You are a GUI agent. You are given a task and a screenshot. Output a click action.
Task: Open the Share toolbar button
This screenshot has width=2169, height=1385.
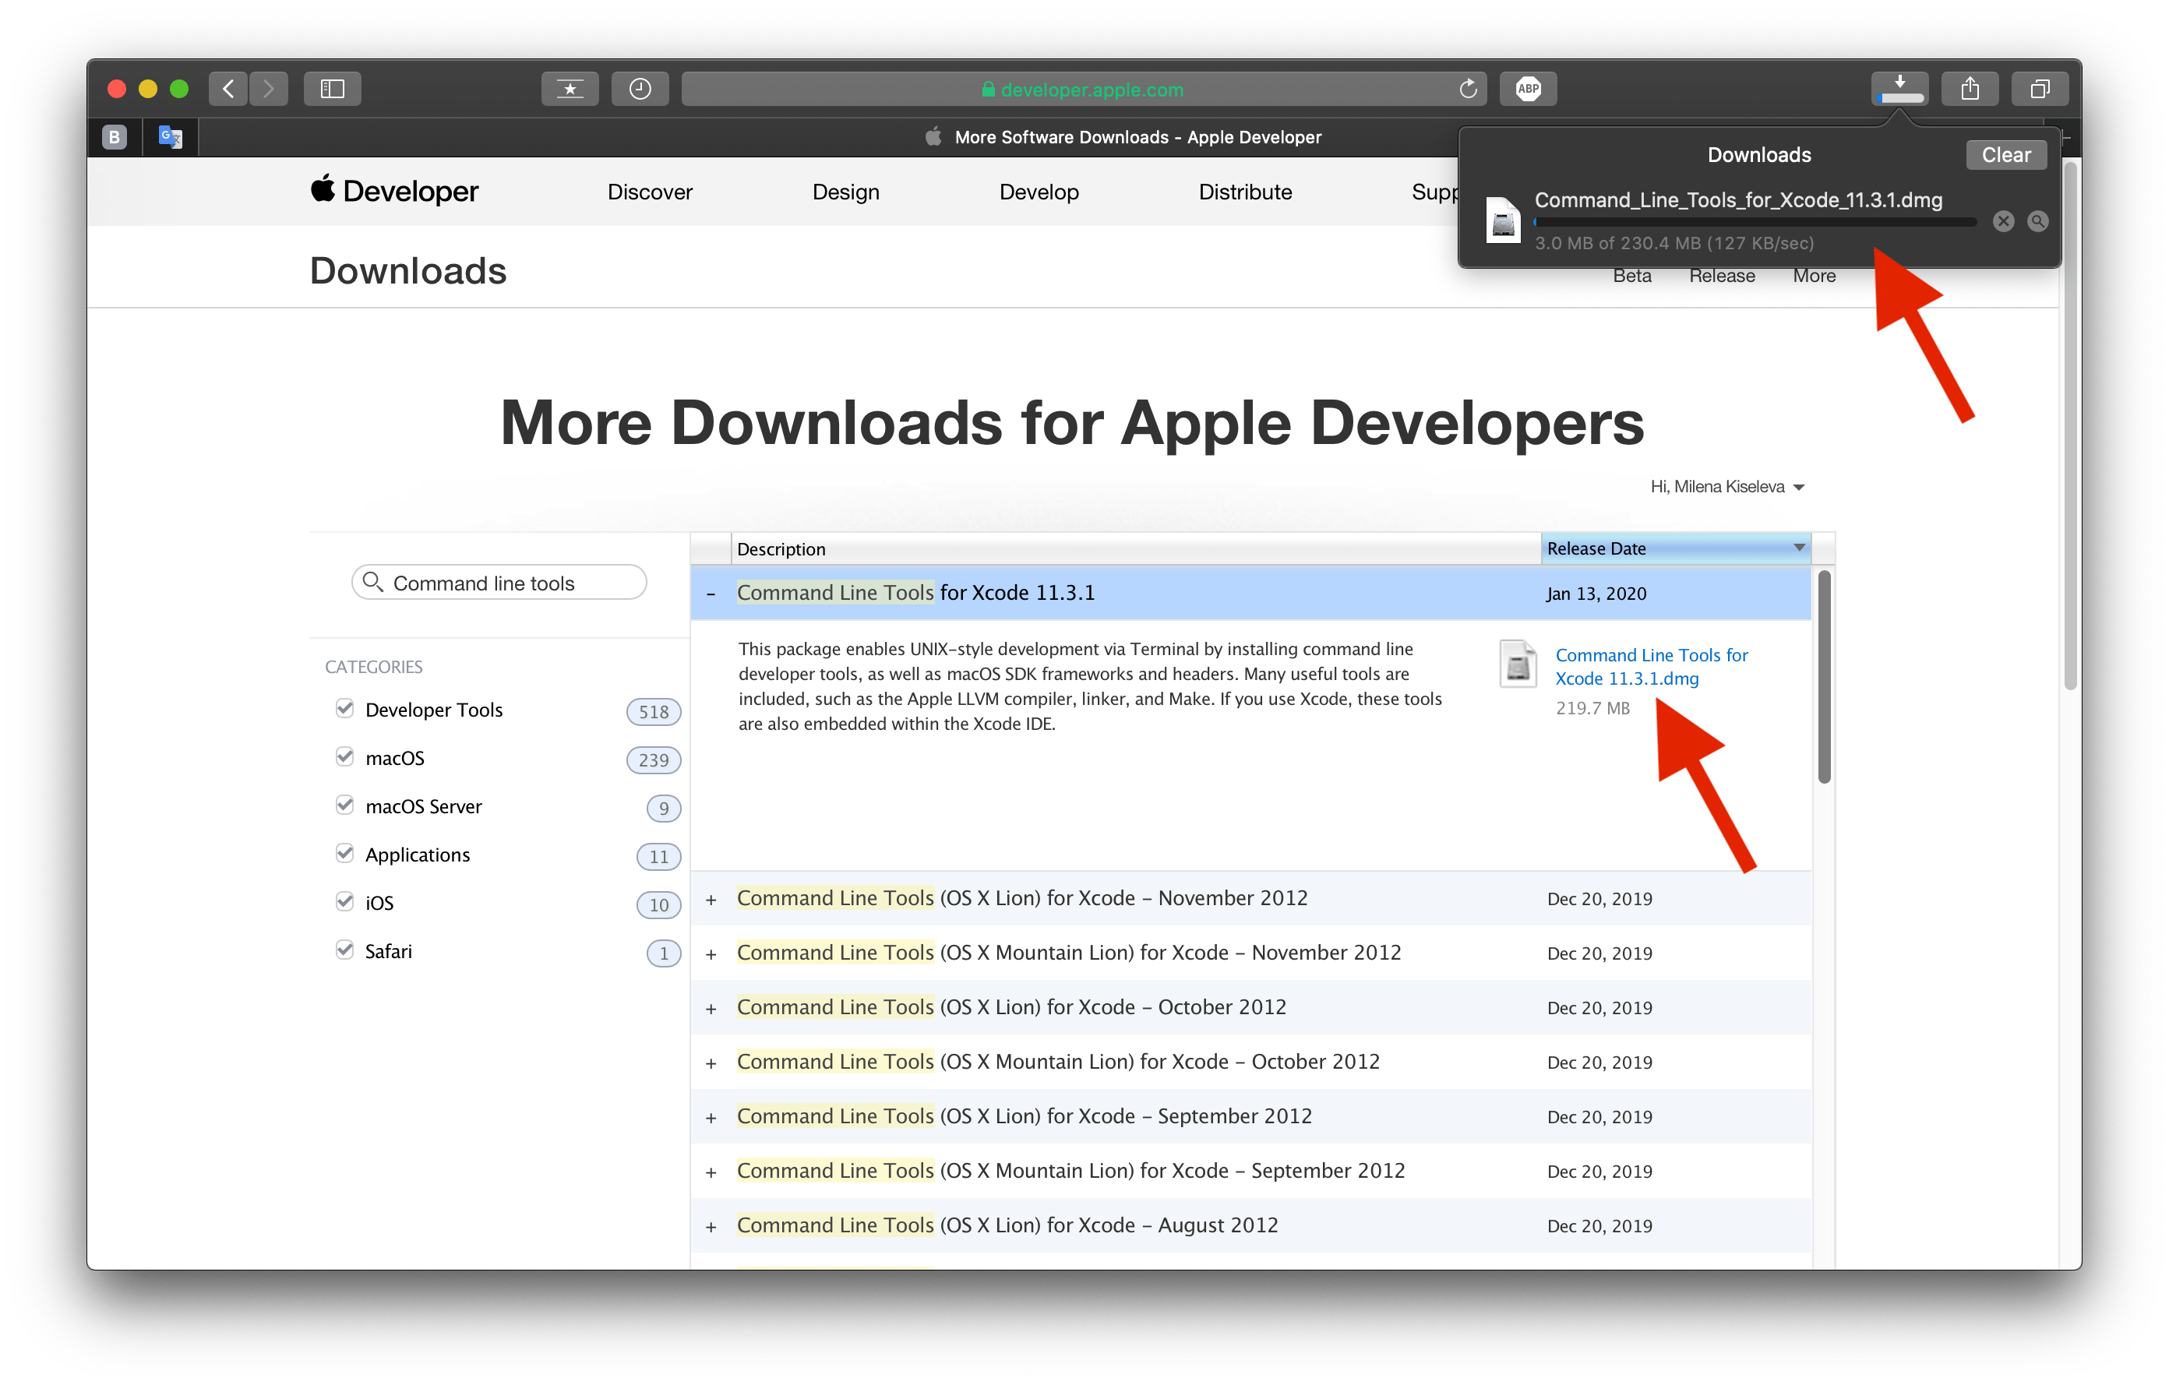[1970, 88]
